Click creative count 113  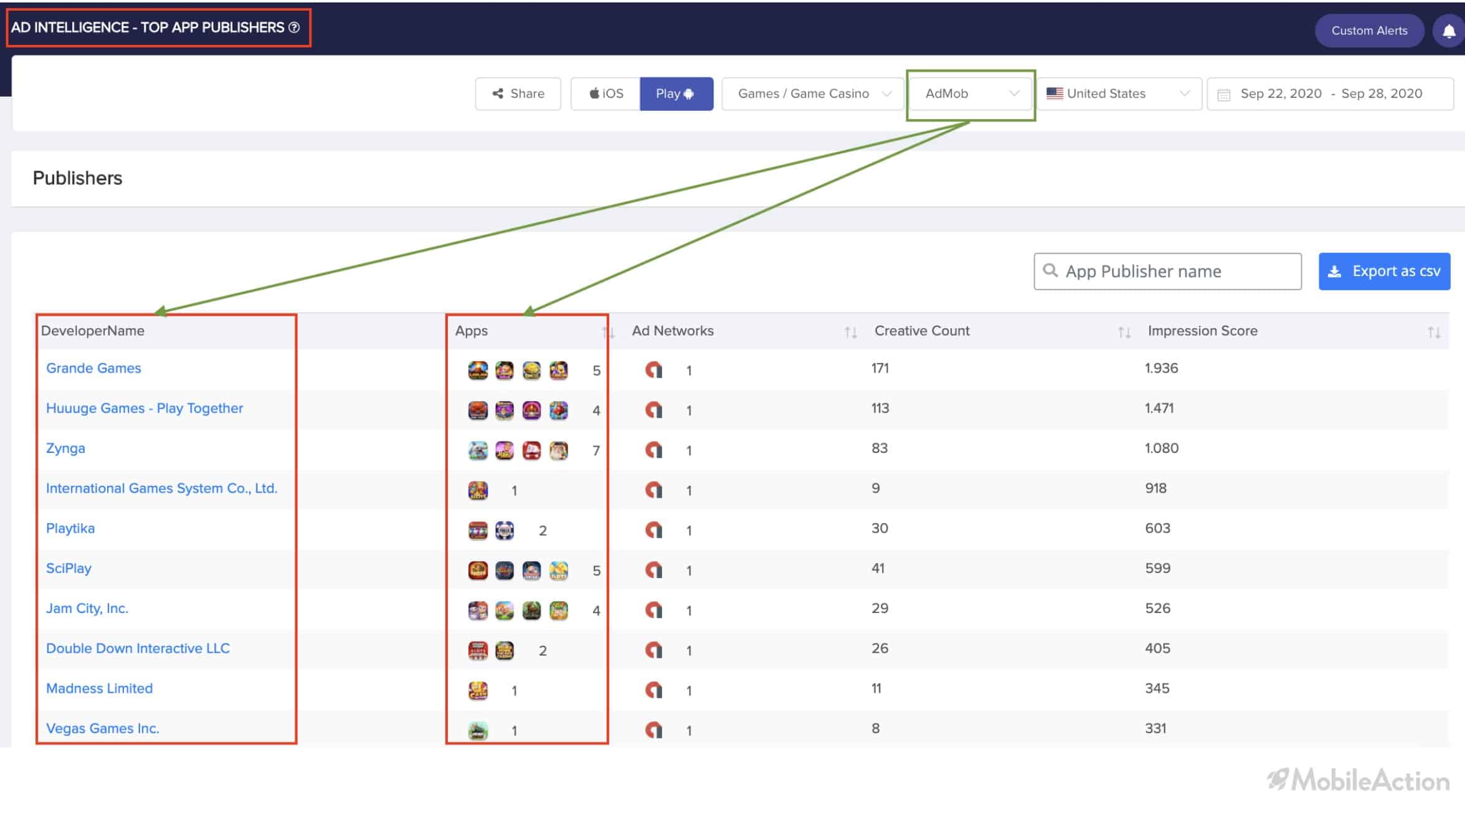880,408
